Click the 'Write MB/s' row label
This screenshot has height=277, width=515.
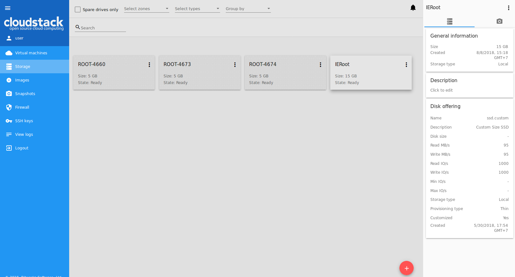click(440, 154)
